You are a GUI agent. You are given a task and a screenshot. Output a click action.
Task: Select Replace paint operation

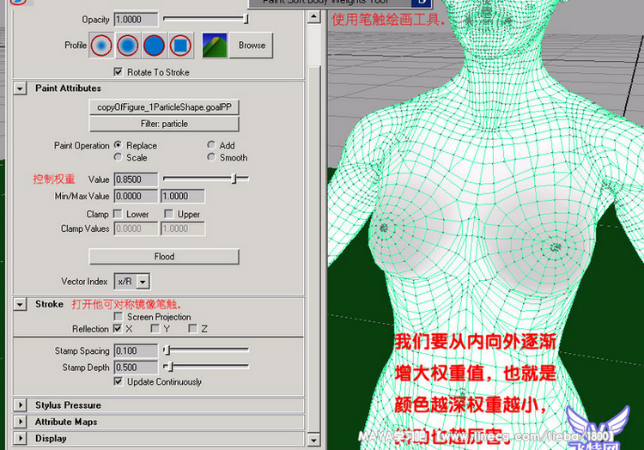coord(118,145)
